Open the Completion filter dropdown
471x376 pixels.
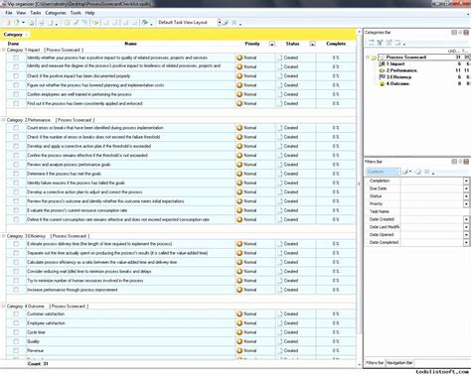tap(466, 181)
